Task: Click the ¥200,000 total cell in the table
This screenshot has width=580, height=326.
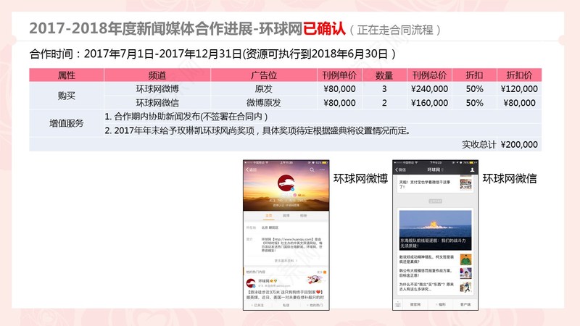Action: tap(519, 144)
